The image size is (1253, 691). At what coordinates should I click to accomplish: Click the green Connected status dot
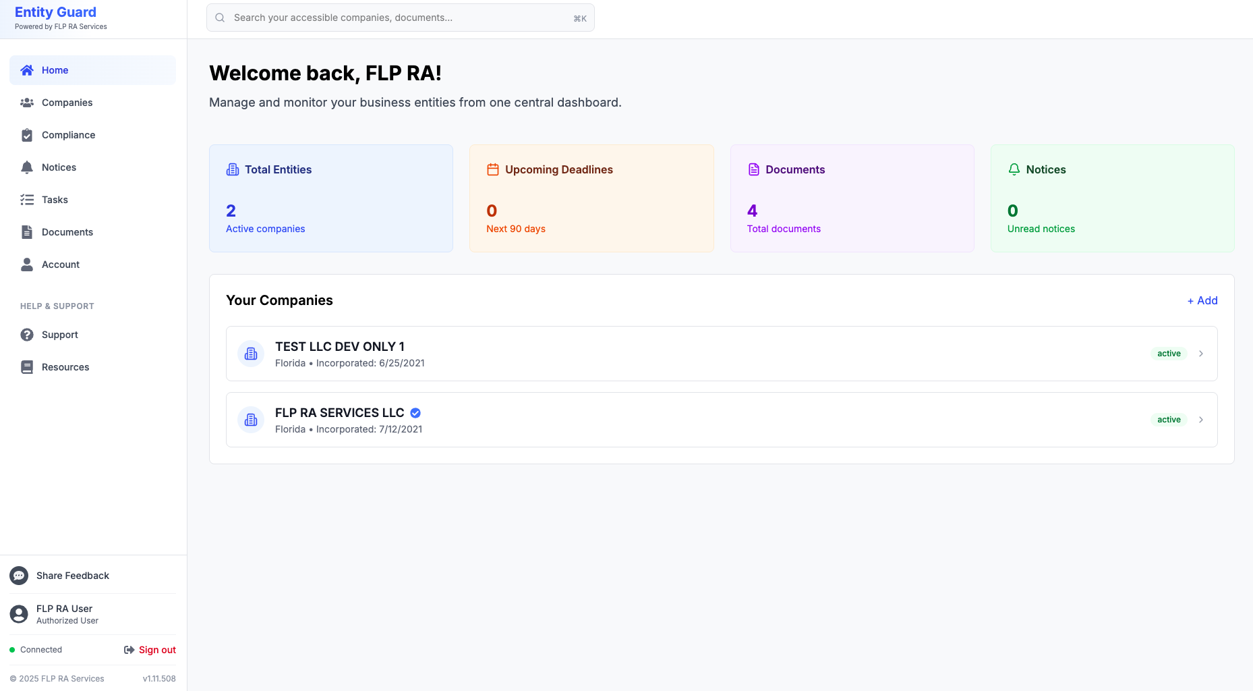click(12, 650)
